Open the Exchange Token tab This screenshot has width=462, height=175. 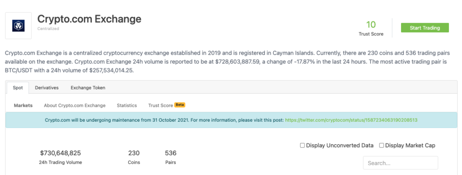[x=88, y=88]
